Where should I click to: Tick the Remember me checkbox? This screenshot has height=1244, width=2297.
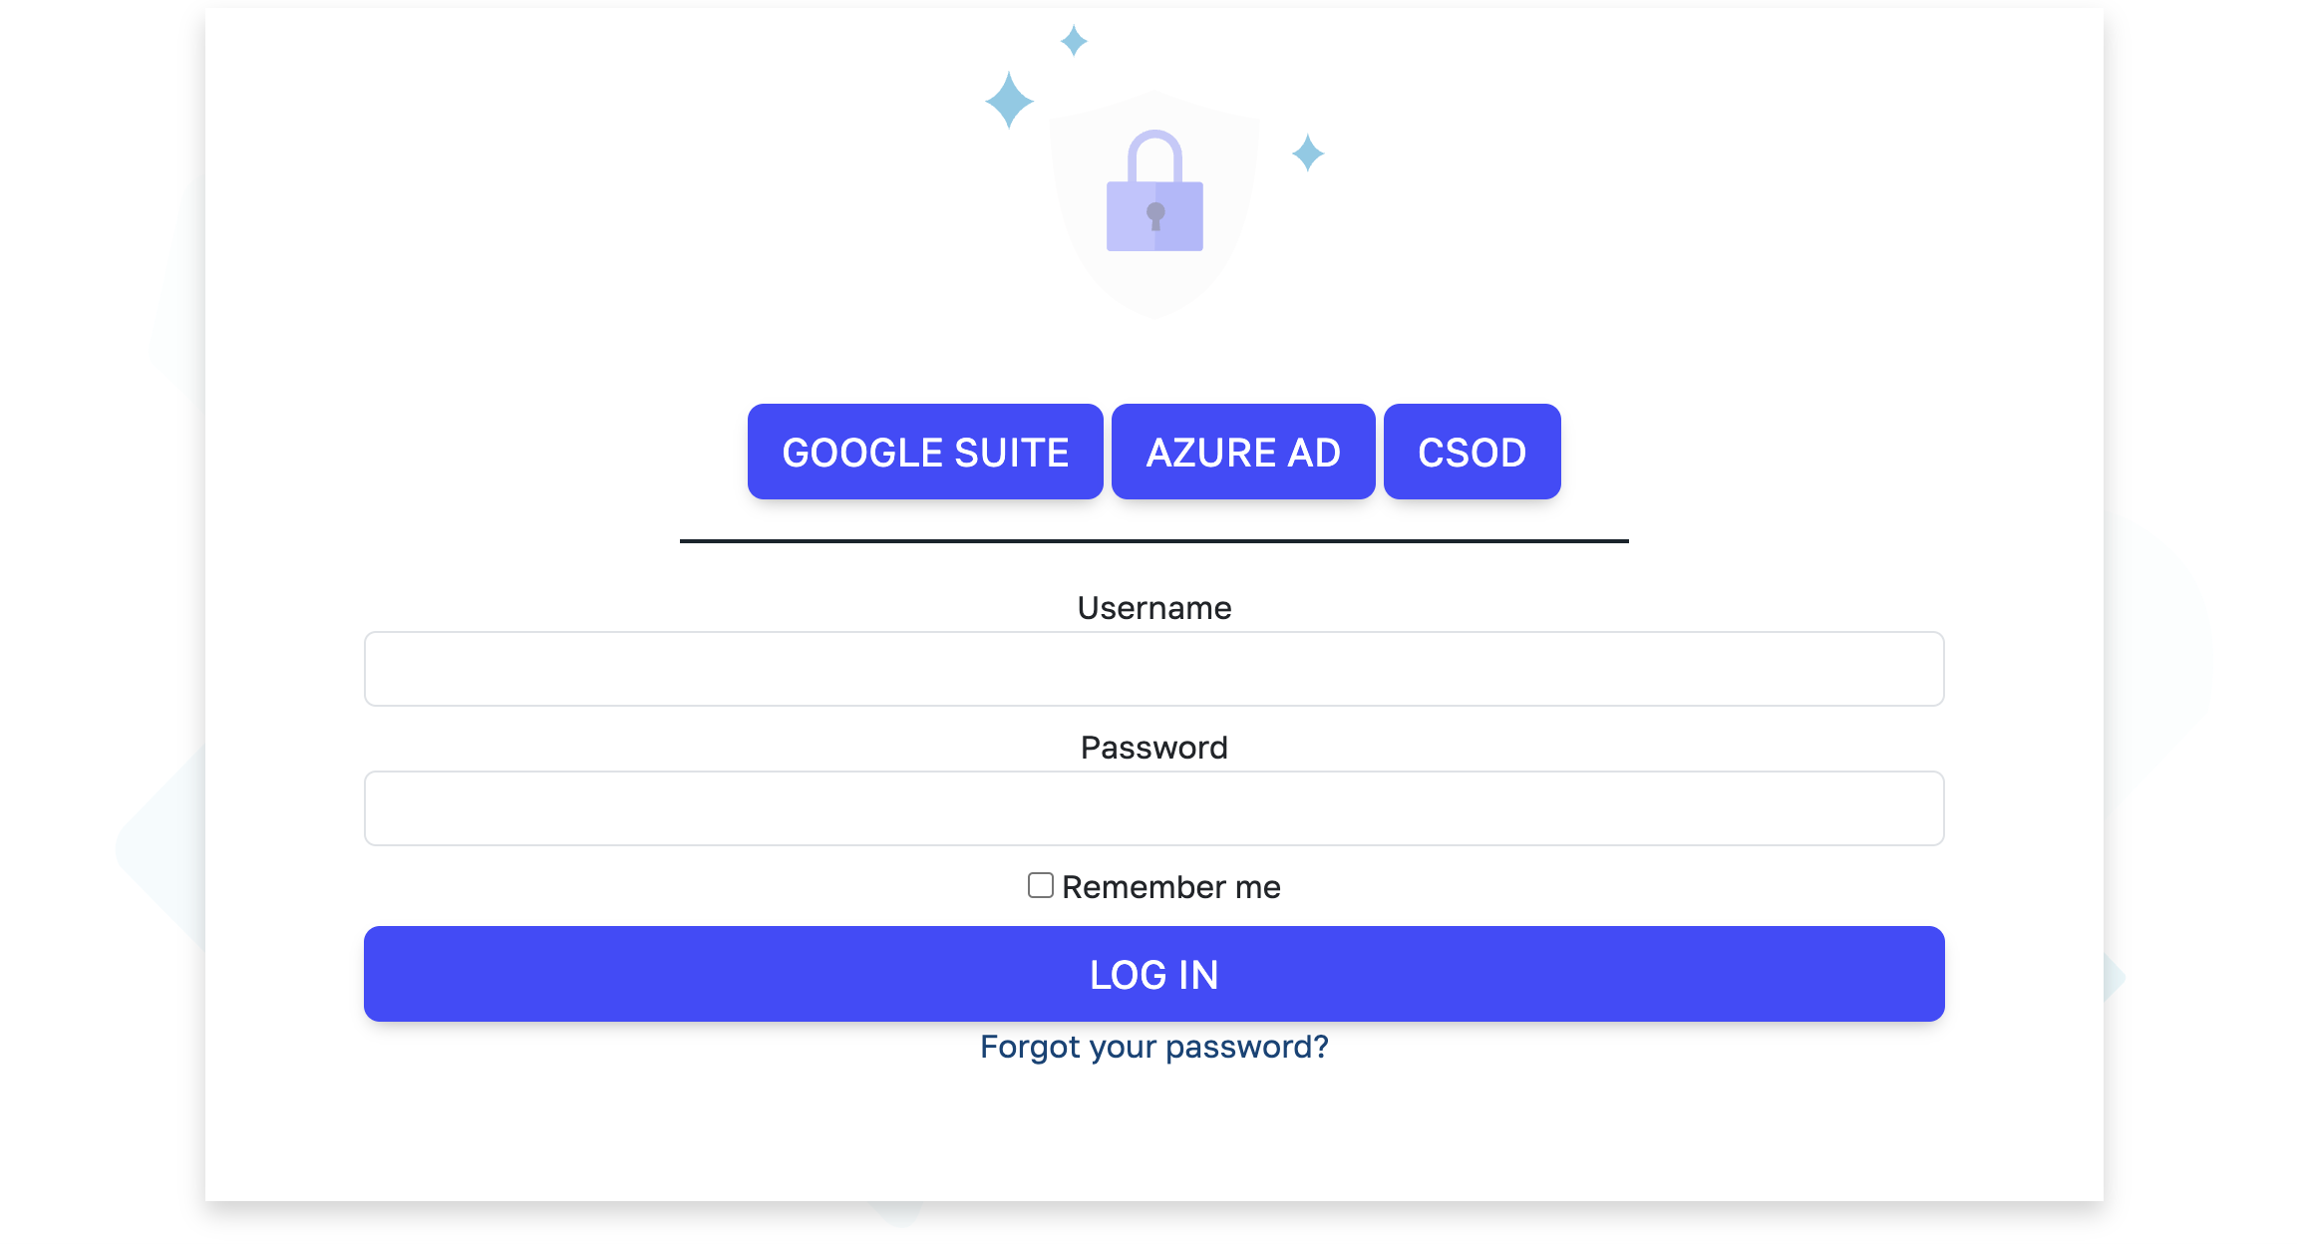pos(1041,885)
